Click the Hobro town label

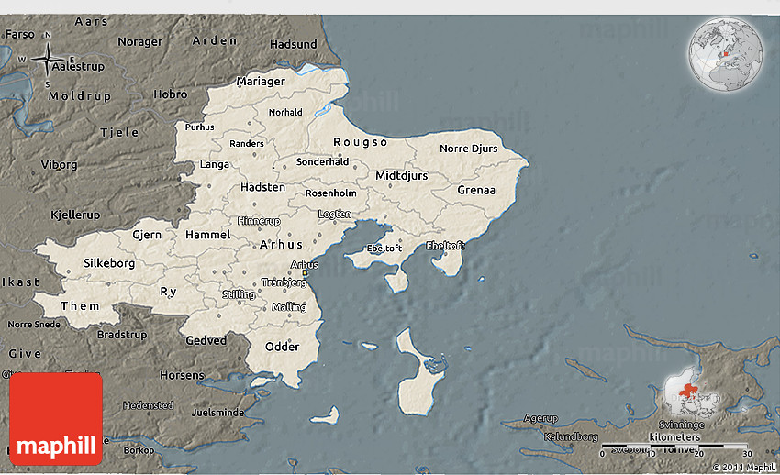[170, 94]
